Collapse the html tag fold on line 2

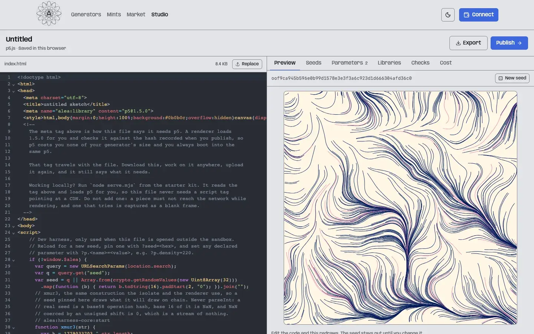click(x=14, y=84)
